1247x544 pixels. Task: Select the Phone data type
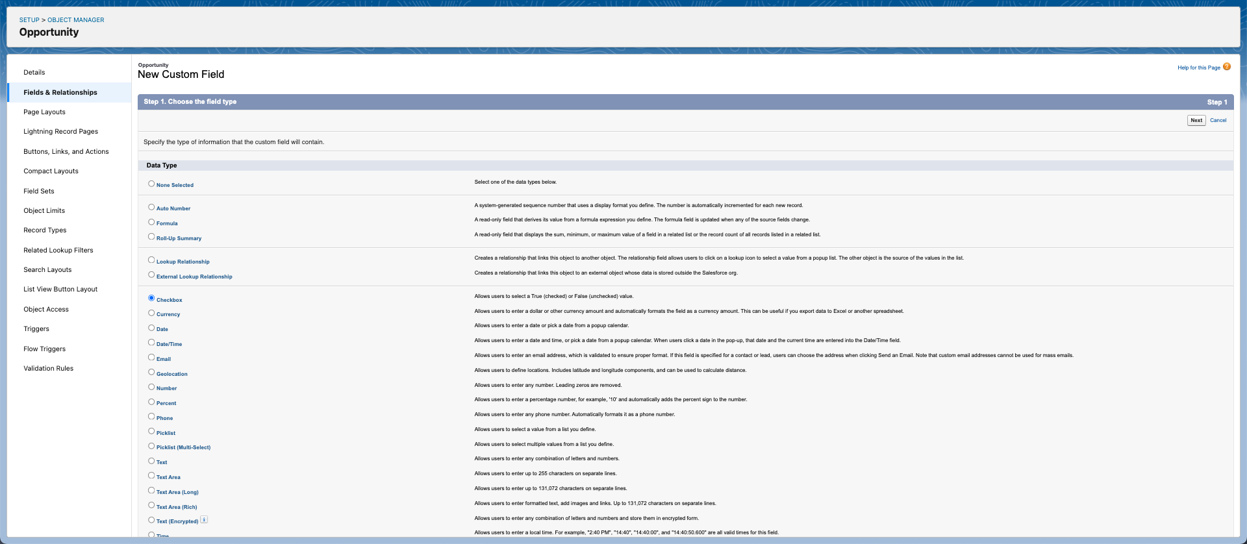click(x=151, y=417)
